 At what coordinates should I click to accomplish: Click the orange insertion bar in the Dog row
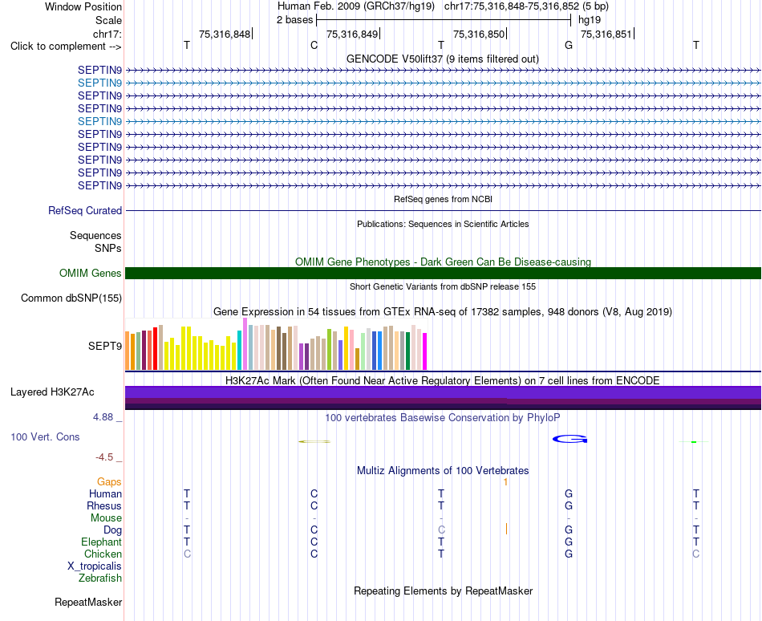pyautogui.click(x=506, y=530)
